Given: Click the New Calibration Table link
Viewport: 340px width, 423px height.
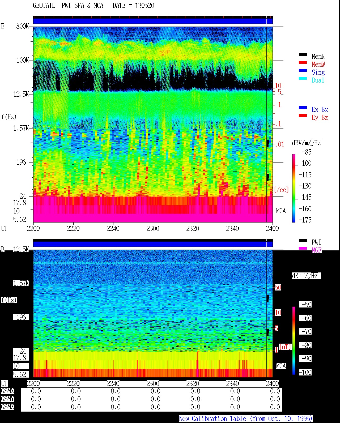Looking at the screenshot, I should click(246, 419).
